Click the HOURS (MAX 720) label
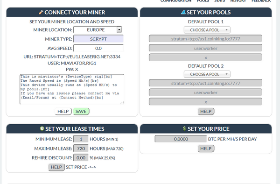This screenshot has height=184, width=280. (x=106, y=149)
